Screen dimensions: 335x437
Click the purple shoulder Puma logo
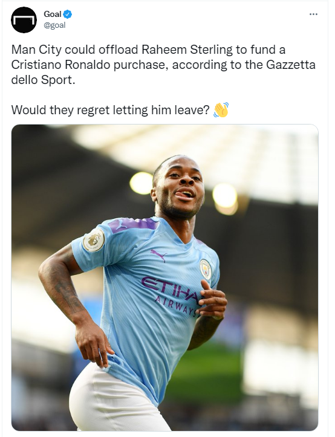(121, 224)
